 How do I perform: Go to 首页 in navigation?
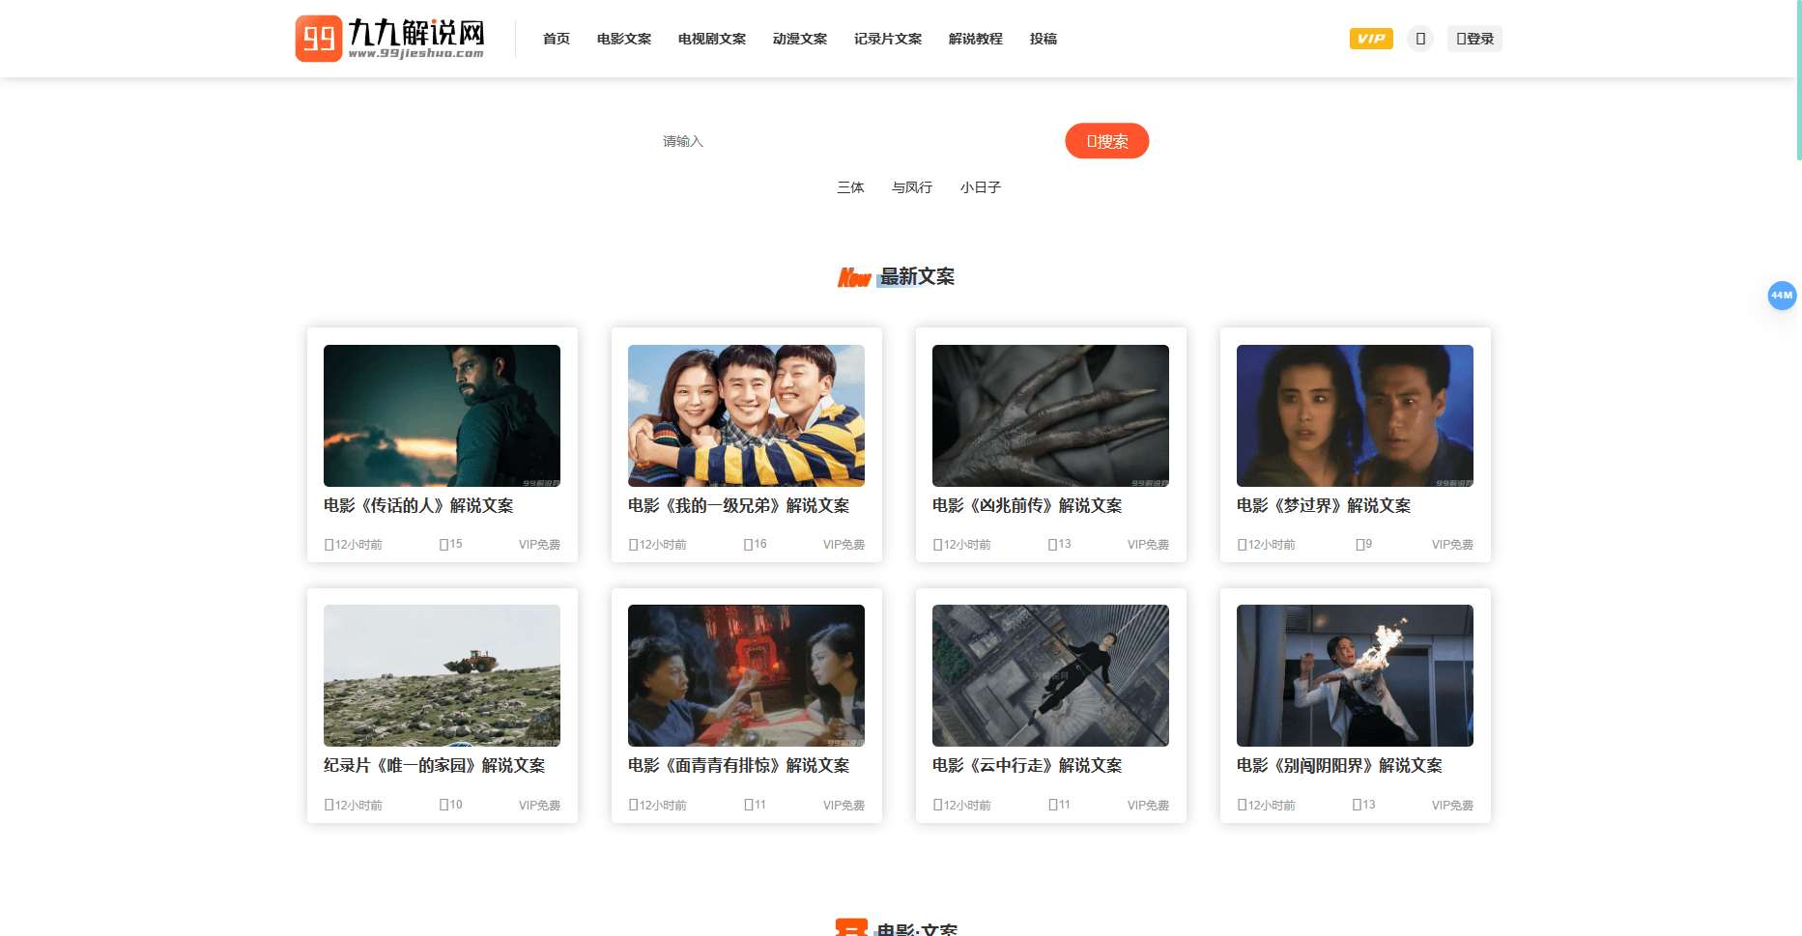(x=557, y=39)
